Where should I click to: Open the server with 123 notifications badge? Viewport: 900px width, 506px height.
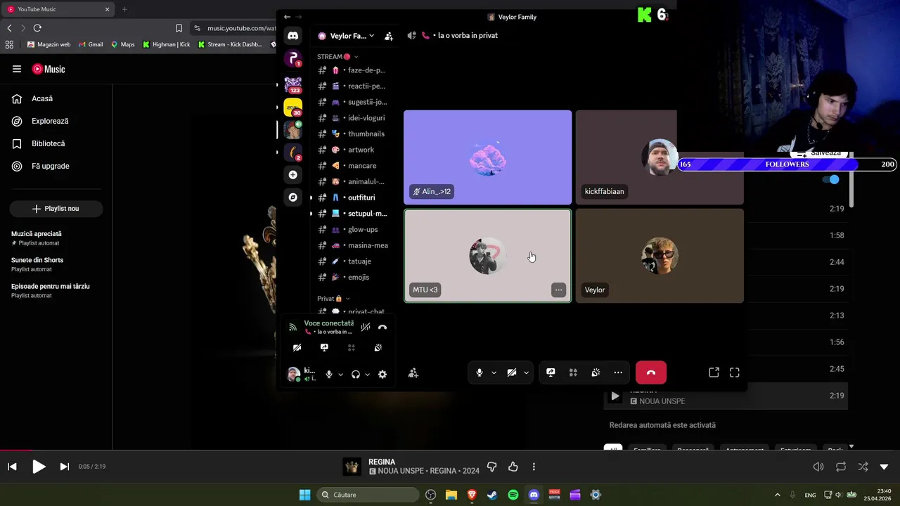tap(293, 85)
